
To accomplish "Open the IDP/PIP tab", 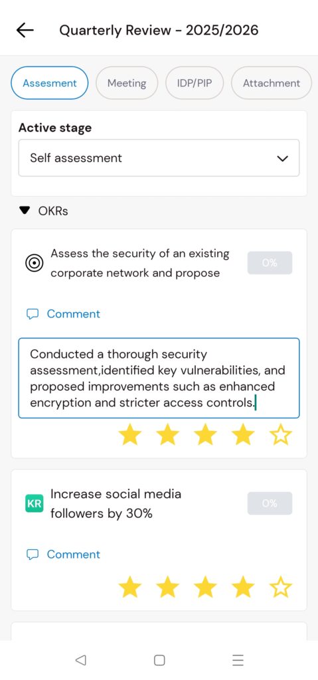I will pos(195,83).
